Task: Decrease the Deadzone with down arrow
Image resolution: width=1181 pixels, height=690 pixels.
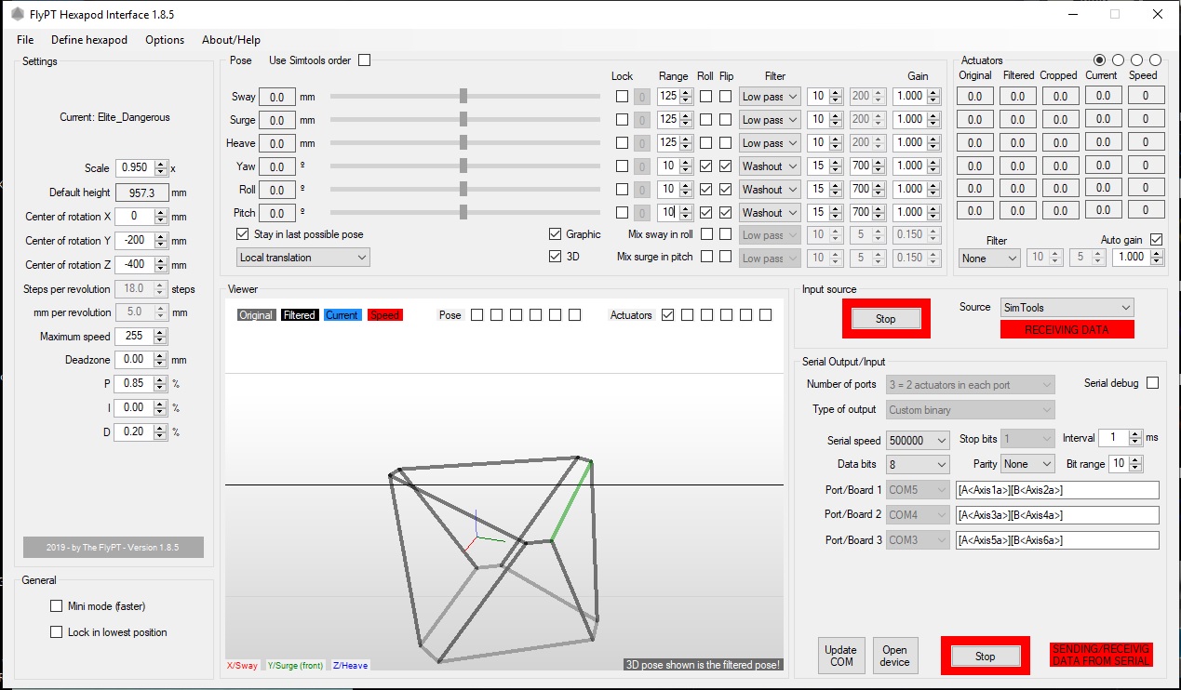Action: (x=161, y=364)
